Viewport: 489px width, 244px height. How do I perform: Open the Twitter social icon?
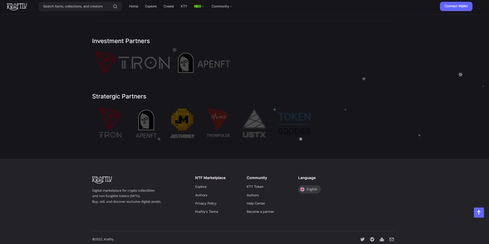pyautogui.click(x=362, y=239)
